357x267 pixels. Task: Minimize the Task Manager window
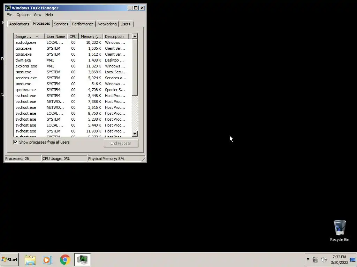click(130, 8)
